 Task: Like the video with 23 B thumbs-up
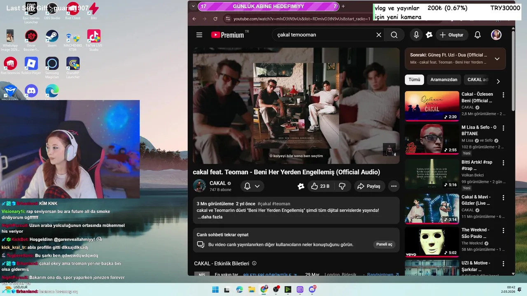pos(320,186)
